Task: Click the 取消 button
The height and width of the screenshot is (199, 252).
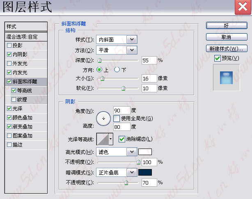Action: [227, 37]
